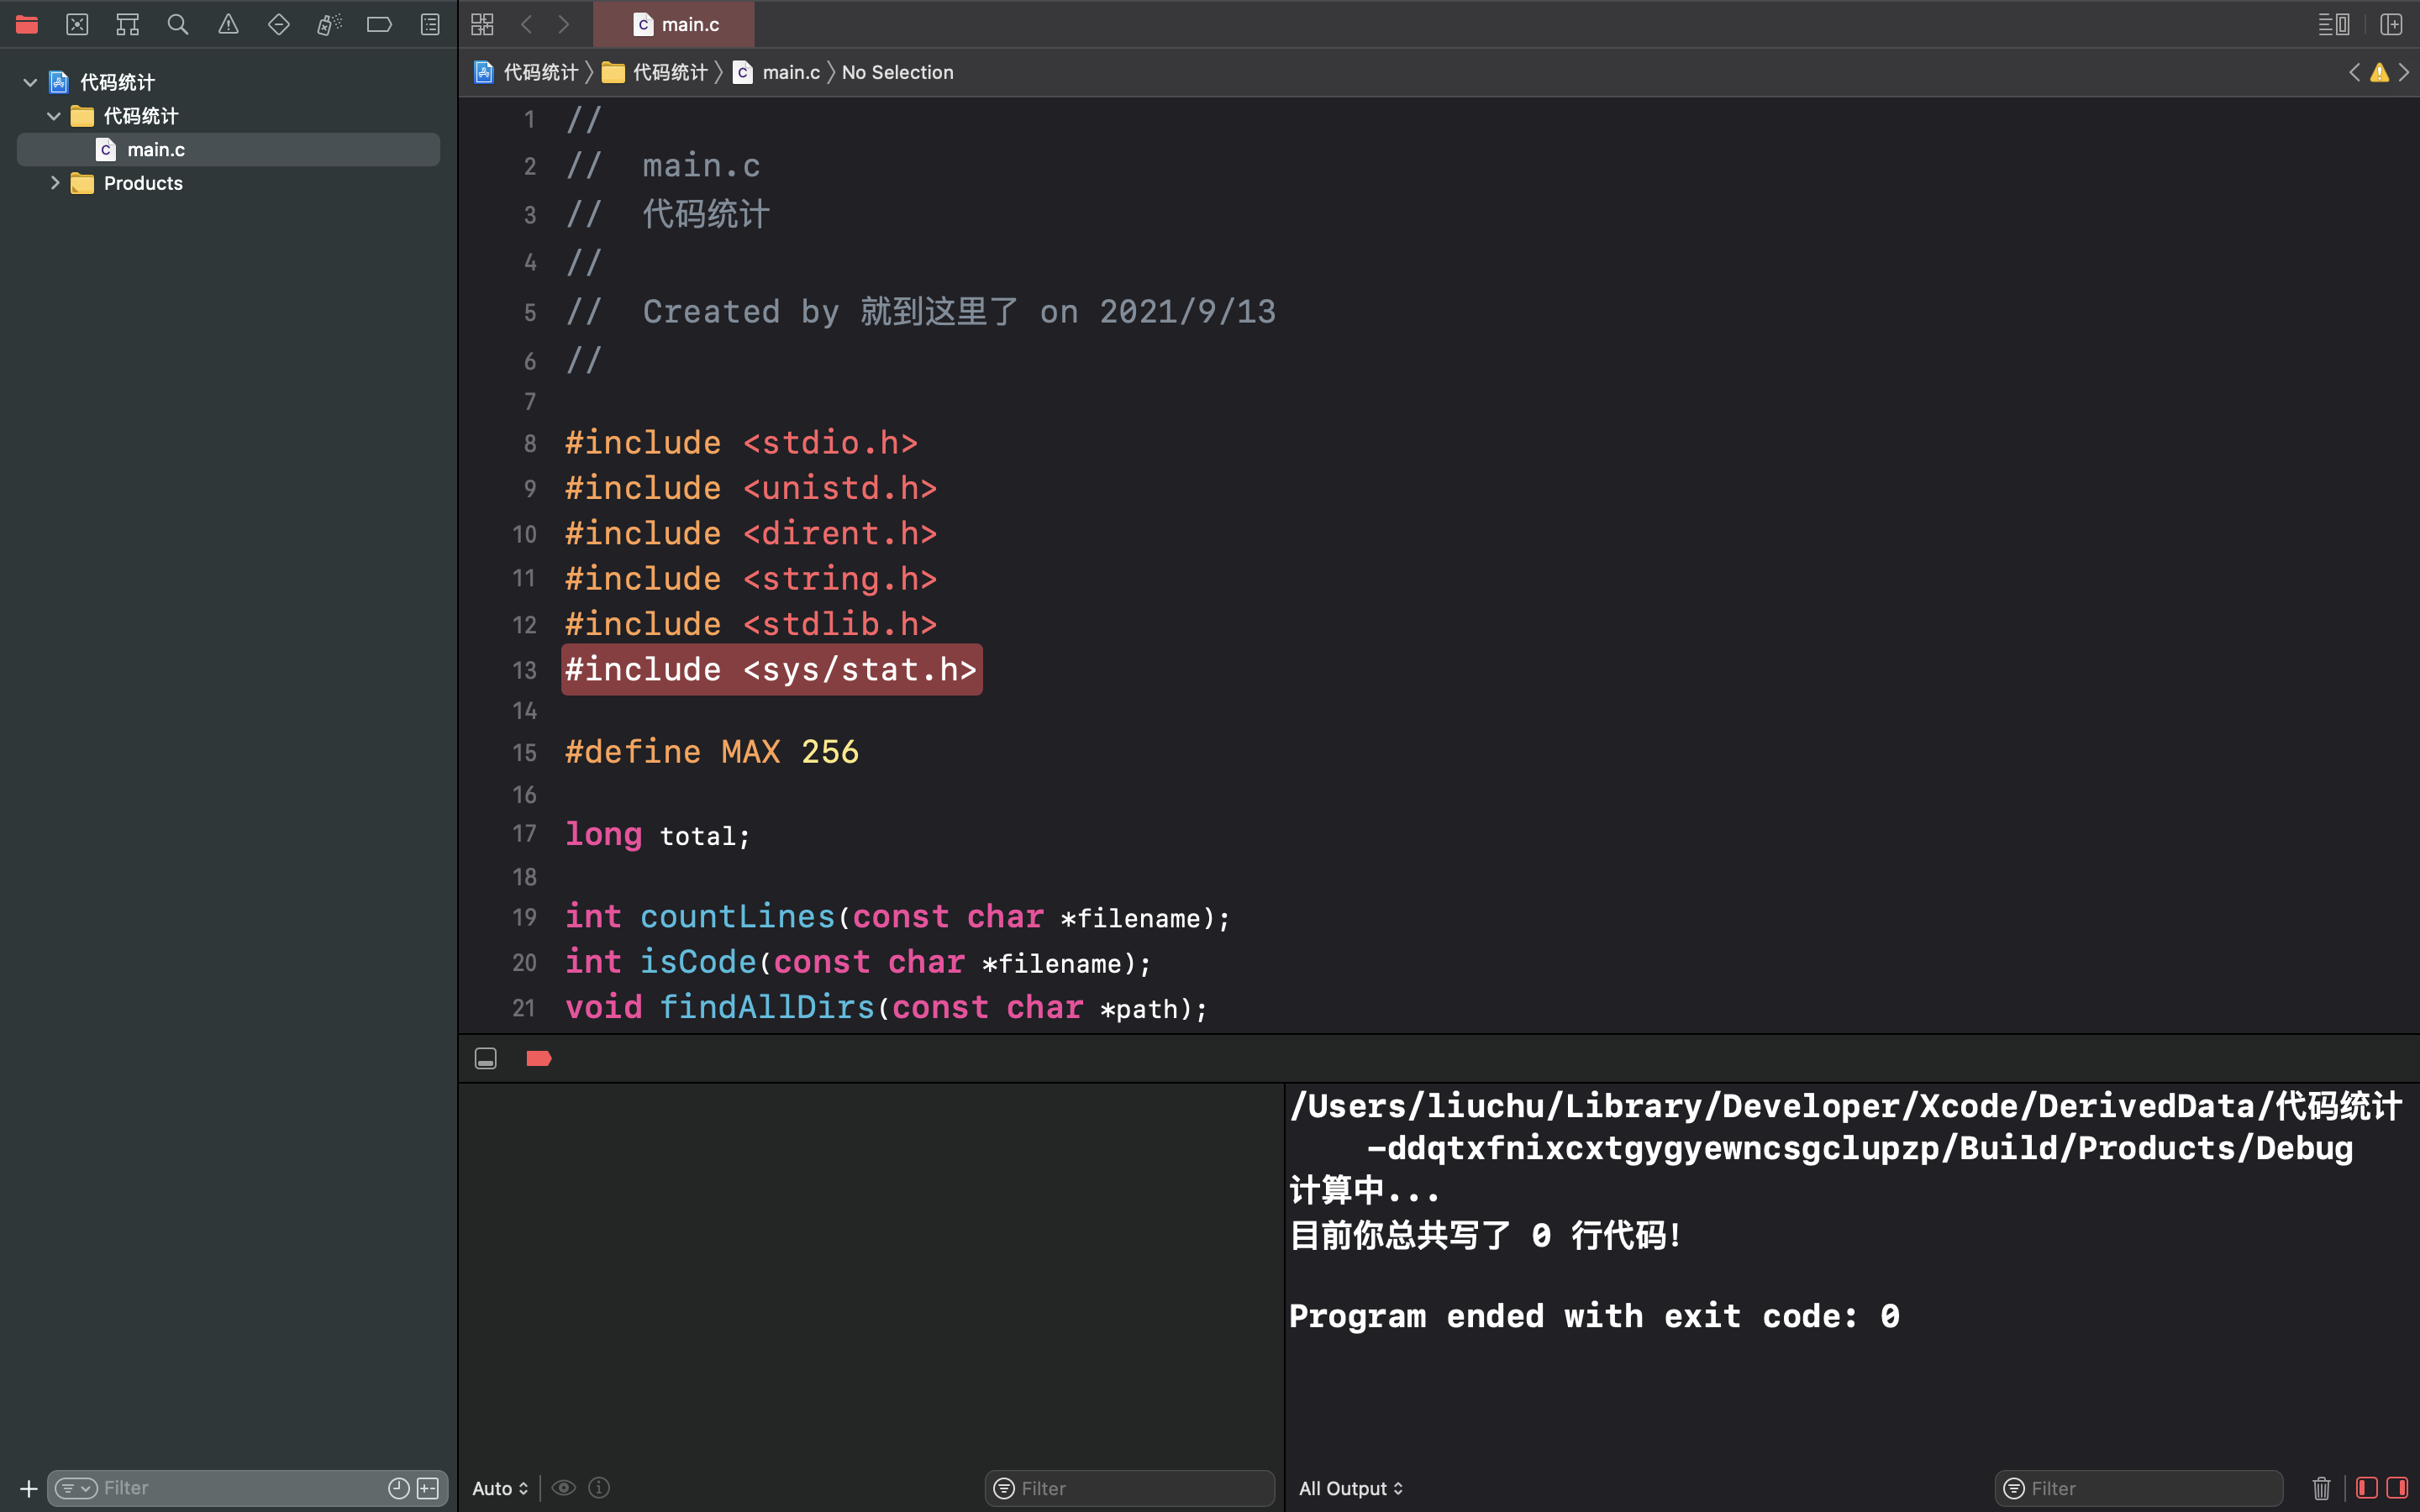Open the Report navigator
The width and height of the screenshot is (2420, 1512).
pos(430,24)
